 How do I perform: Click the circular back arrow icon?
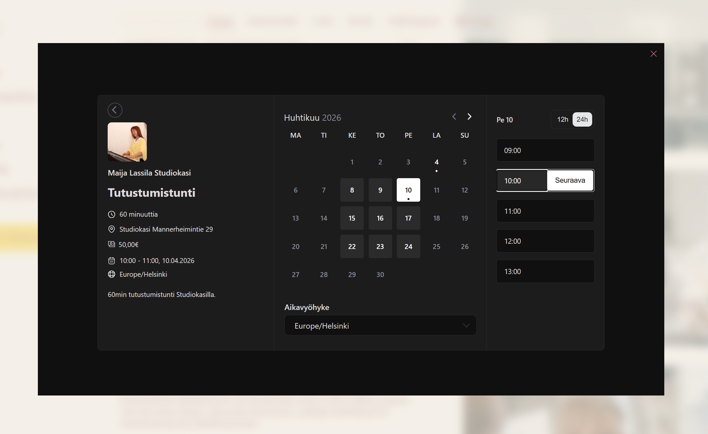click(115, 110)
